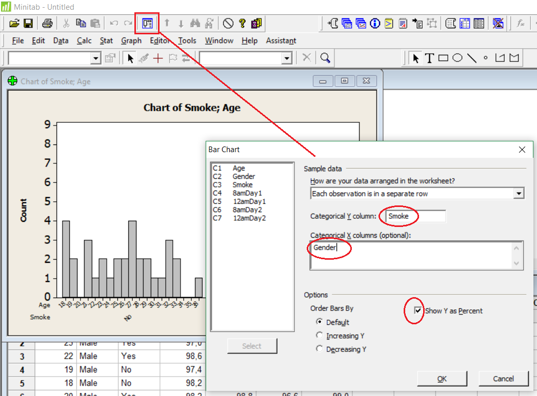Image resolution: width=537 pixels, height=396 pixels.
Task: Show the History yellow notepad icon
Action: [389, 23]
